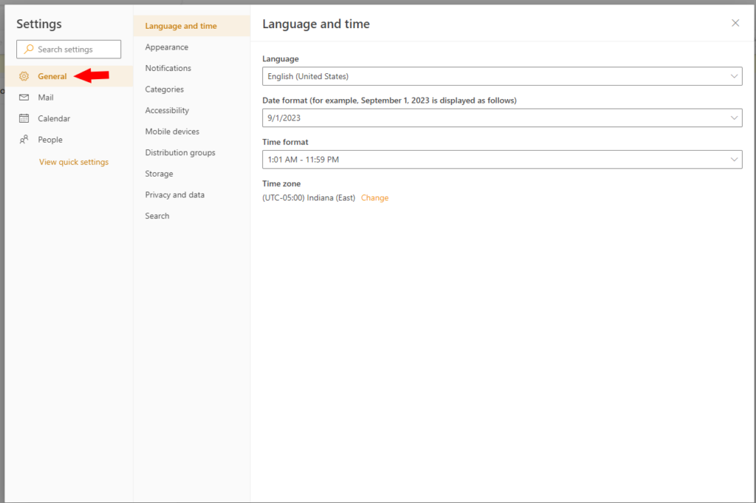This screenshot has height=503, width=756.
Task: Open Privacy and data settings
Action: pyautogui.click(x=175, y=194)
